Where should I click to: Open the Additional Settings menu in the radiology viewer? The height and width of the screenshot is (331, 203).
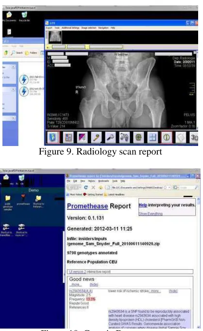coord(70,28)
